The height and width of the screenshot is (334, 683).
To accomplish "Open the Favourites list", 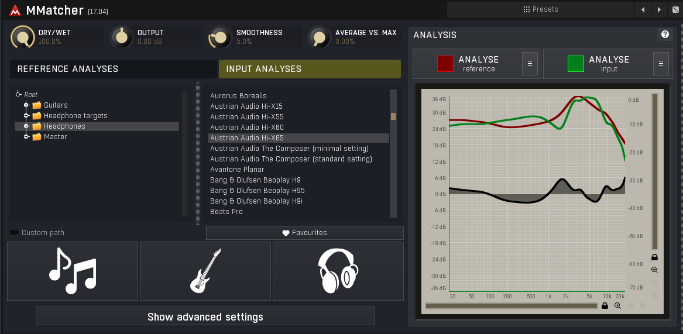I will [x=304, y=233].
